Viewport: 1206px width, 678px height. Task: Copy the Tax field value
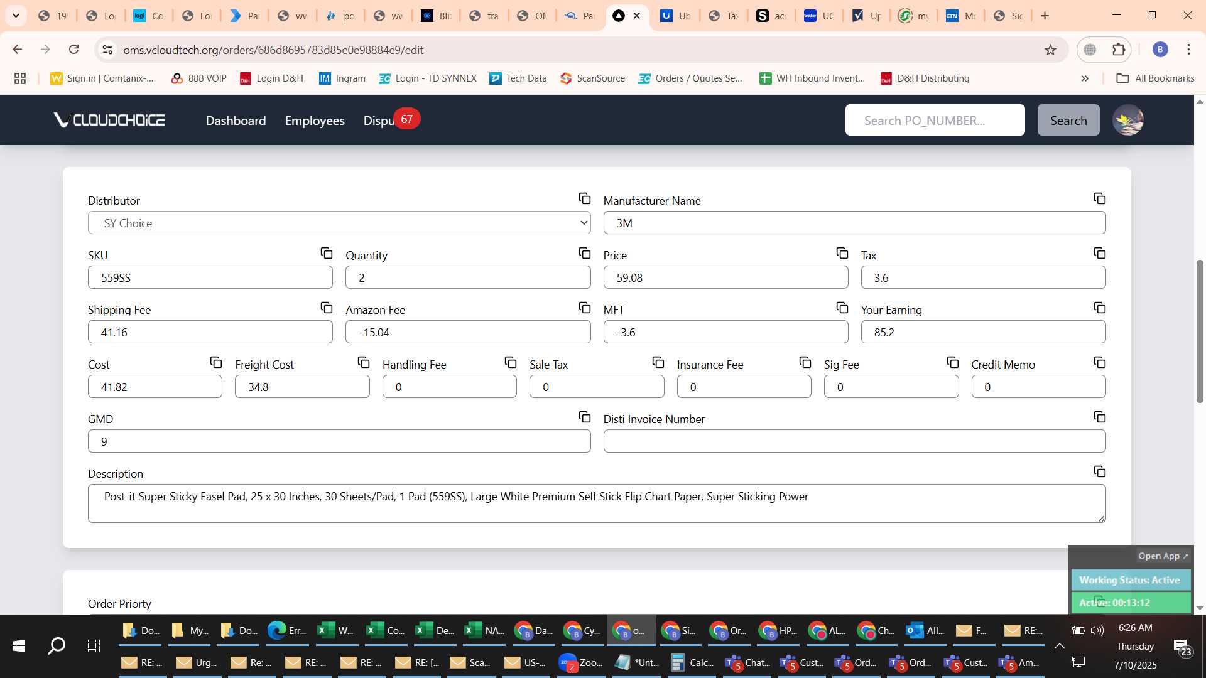click(1099, 253)
